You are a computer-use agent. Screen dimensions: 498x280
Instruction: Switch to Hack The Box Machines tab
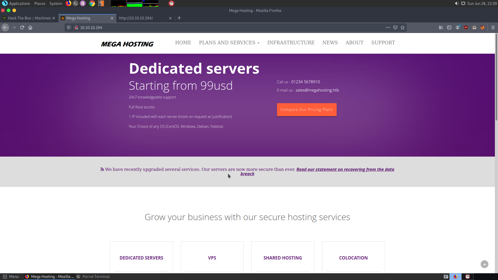click(29, 18)
